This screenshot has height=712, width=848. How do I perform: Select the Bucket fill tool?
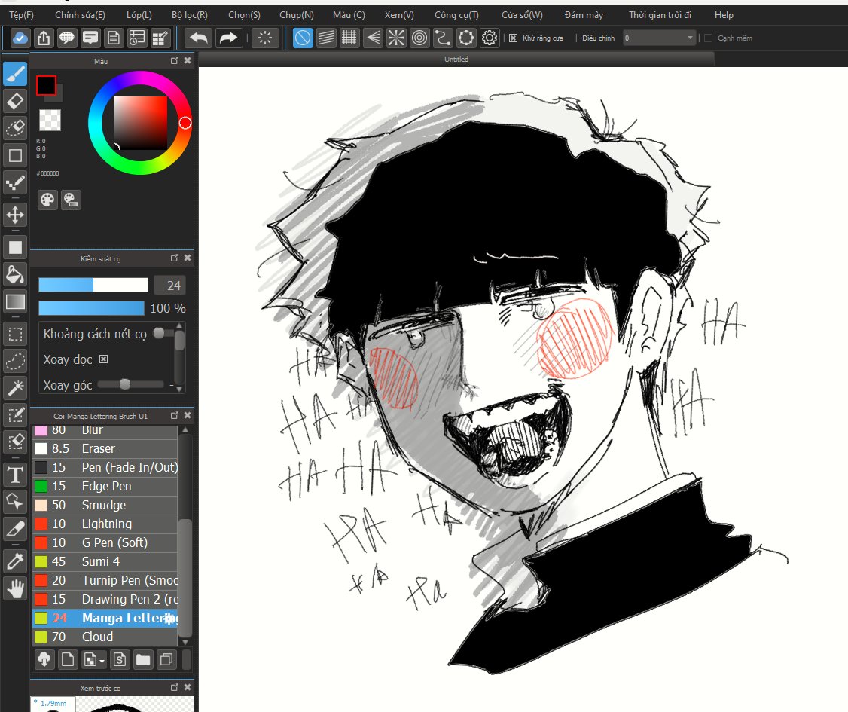[15, 274]
